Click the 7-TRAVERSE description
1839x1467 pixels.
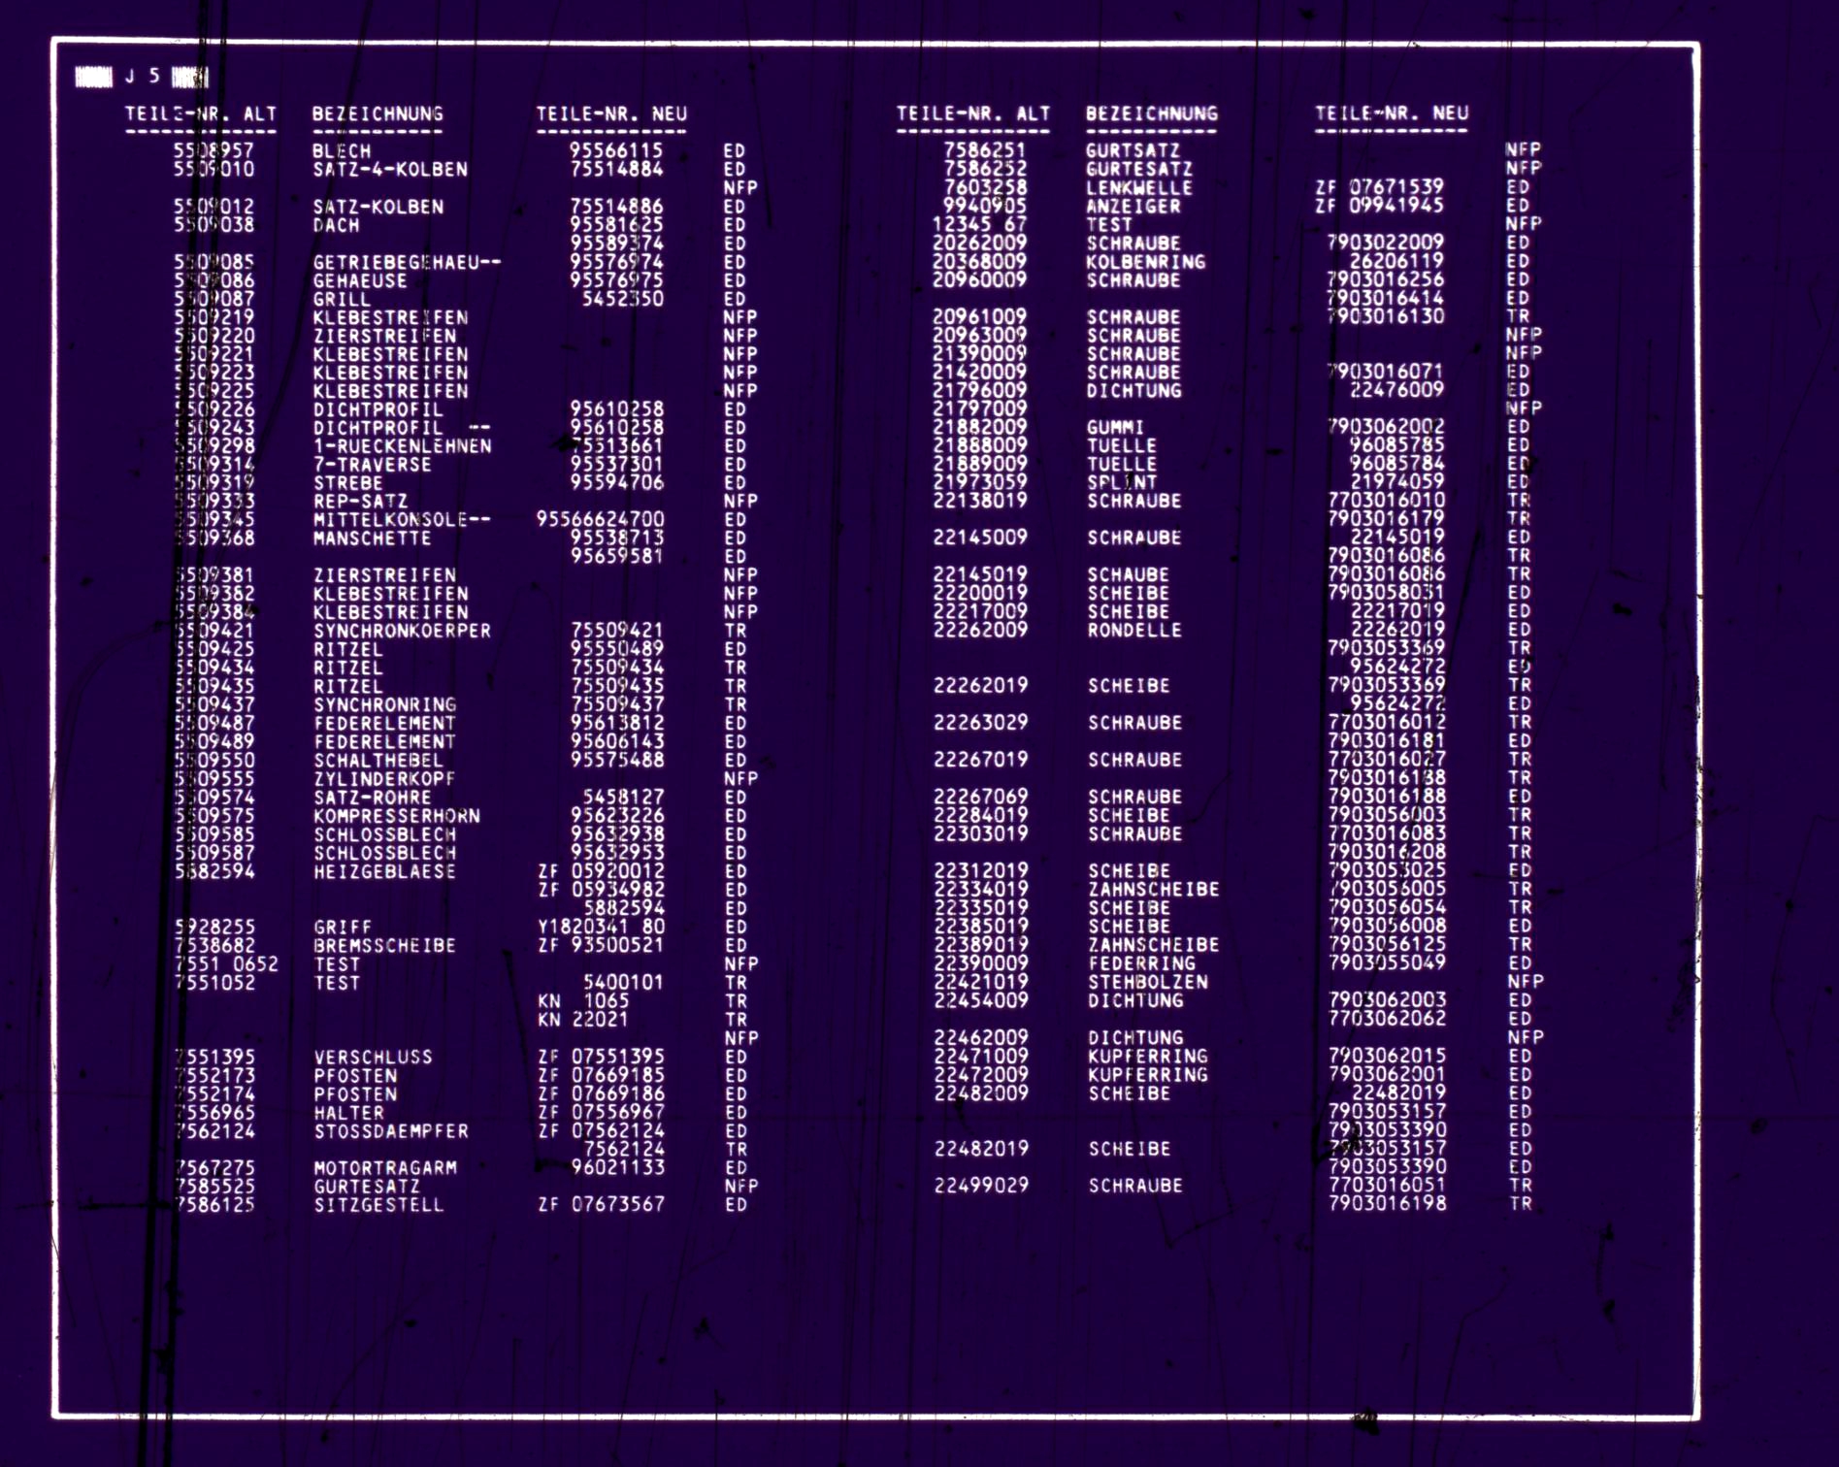coord(373,465)
